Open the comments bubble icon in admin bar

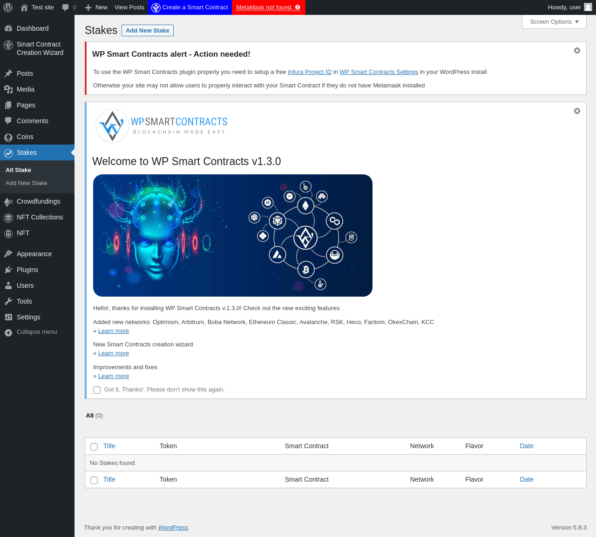click(x=66, y=7)
